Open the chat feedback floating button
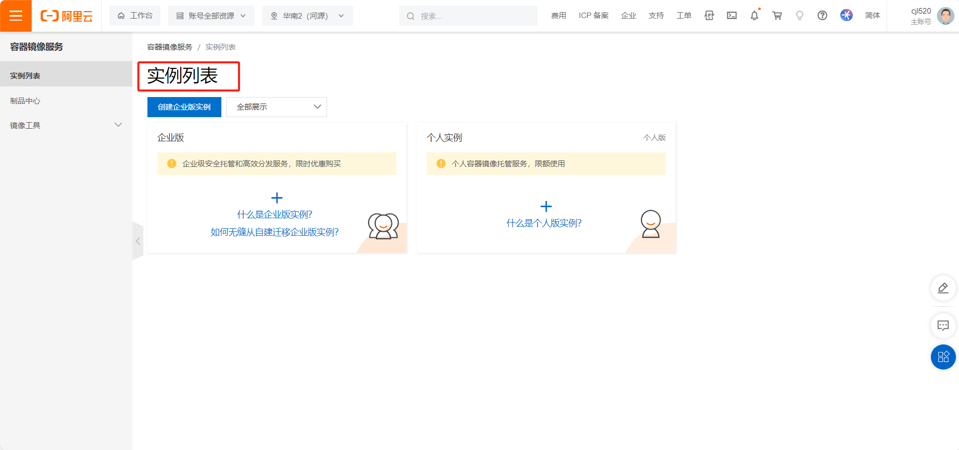The image size is (959, 450). (x=943, y=325)
